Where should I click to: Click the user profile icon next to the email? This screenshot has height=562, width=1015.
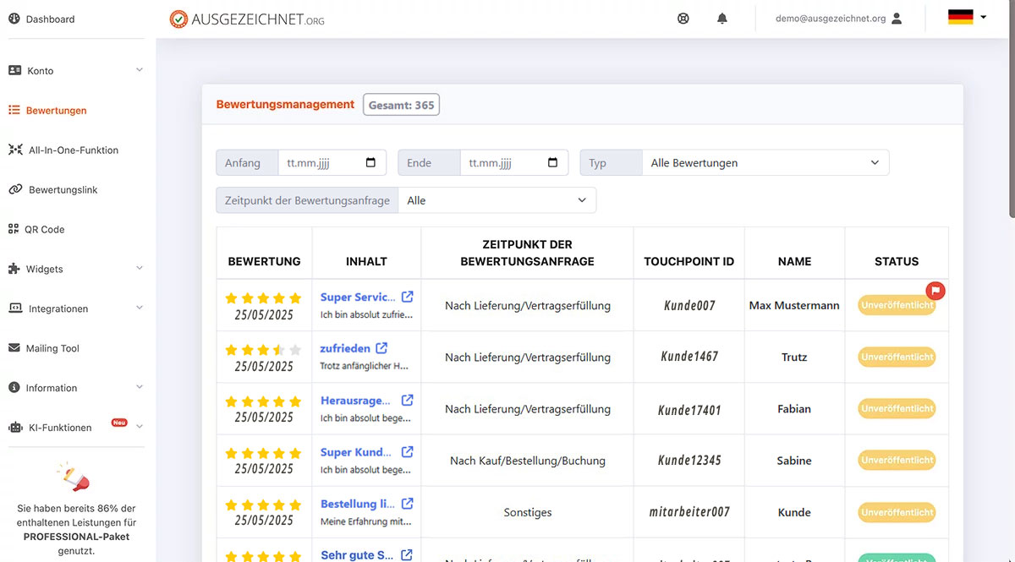click(897, 19)
